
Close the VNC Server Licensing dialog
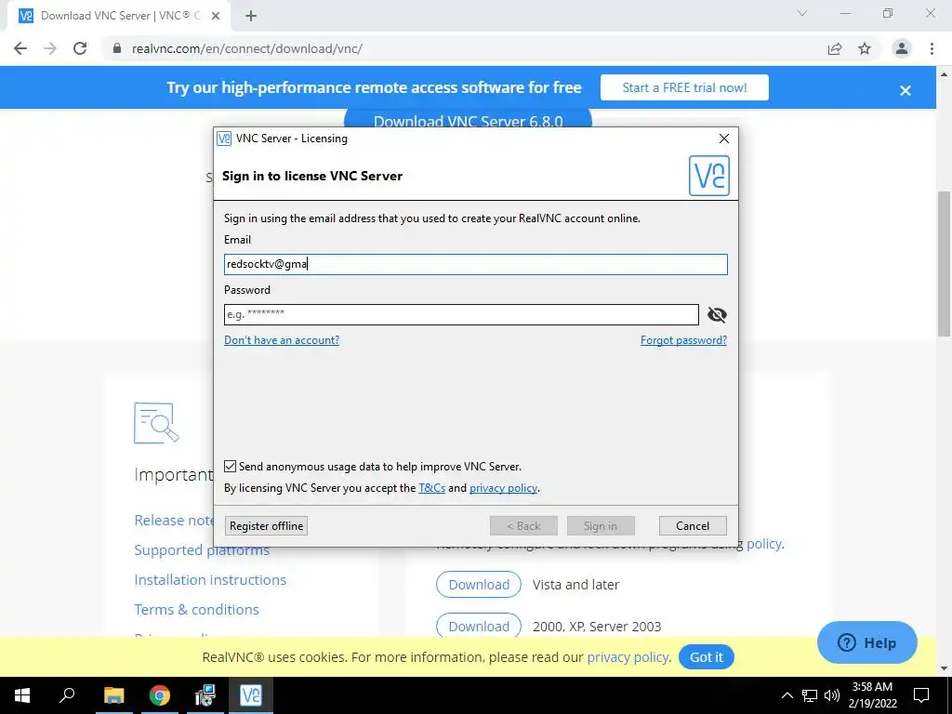723,139
